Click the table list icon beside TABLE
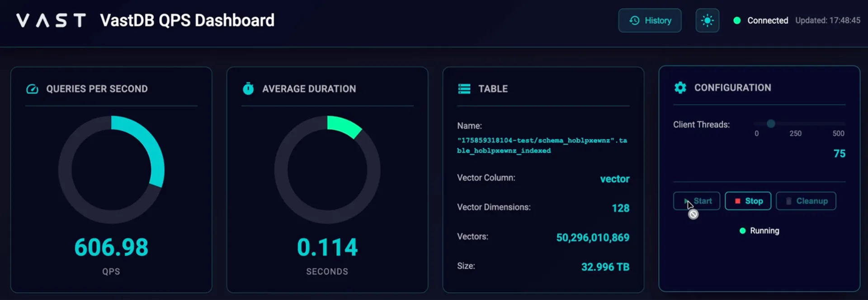Viewport: 868px width, 300px height. click(x=464, y=89)
